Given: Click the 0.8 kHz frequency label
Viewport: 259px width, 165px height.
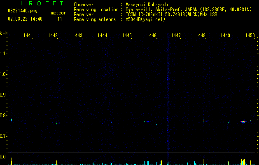Looking at the screenshot, I should coord(3,115).
